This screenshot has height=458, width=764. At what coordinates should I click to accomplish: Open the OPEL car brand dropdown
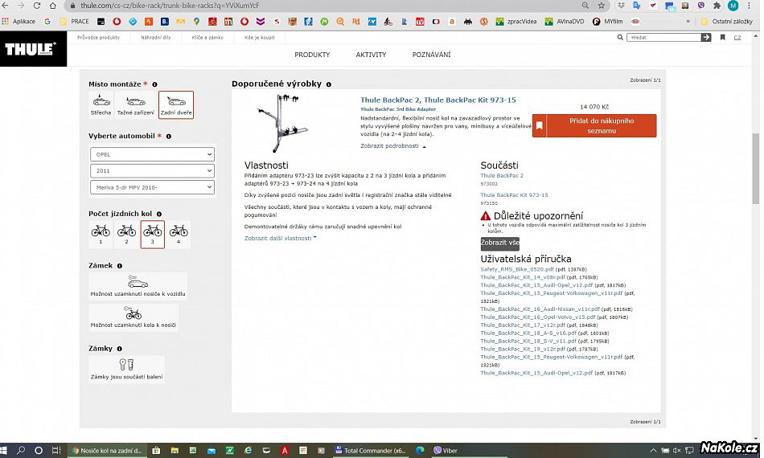(152, 154)
